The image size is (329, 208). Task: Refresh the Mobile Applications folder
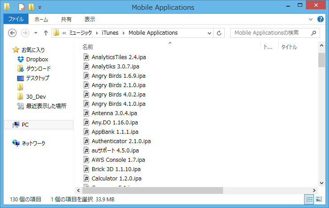[219, 33]
